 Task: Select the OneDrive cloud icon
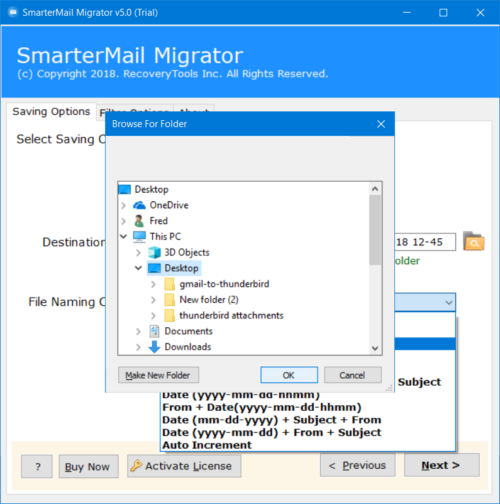point(140,205)
